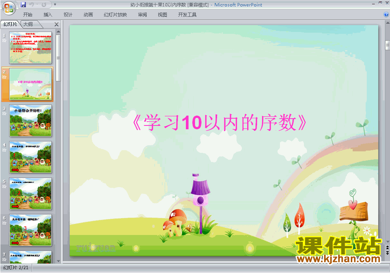Image resolution: width=390 pixels, height=273 pixels.
Task: Click the animation star icon beside slide 3
Action: (x=4, y=114)
